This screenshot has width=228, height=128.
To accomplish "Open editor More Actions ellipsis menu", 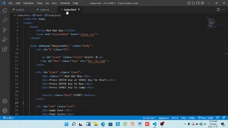I will 223,10.
